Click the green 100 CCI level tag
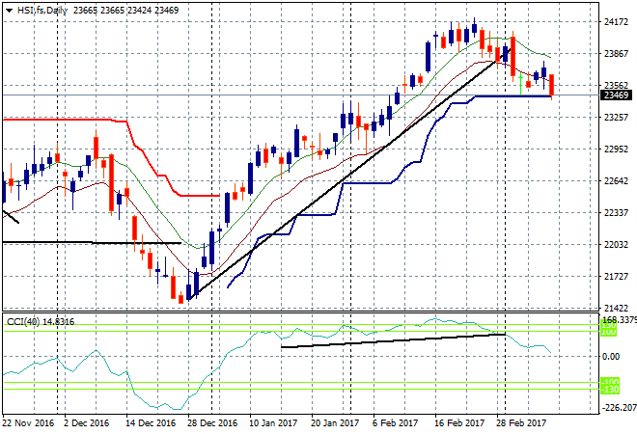 point(609,332)
